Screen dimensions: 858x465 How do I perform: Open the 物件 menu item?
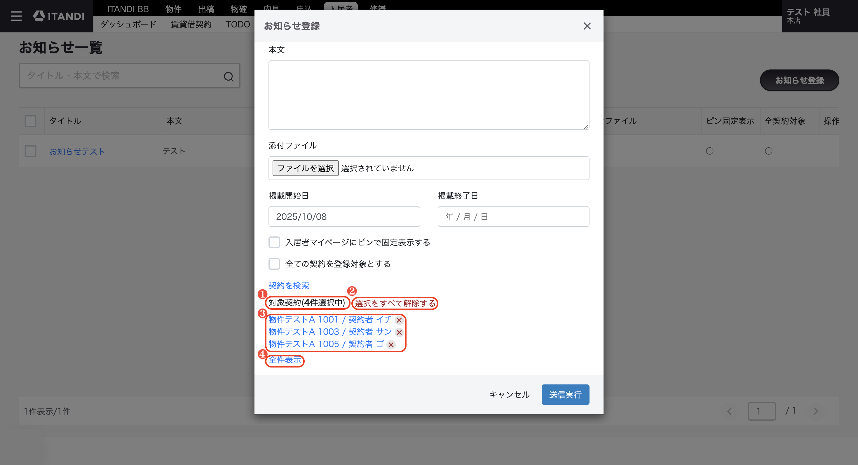(173, 9)
